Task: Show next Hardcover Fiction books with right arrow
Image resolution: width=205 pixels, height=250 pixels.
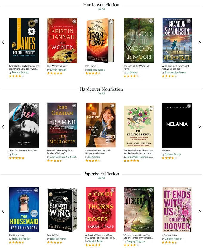Action: point(200,42)
